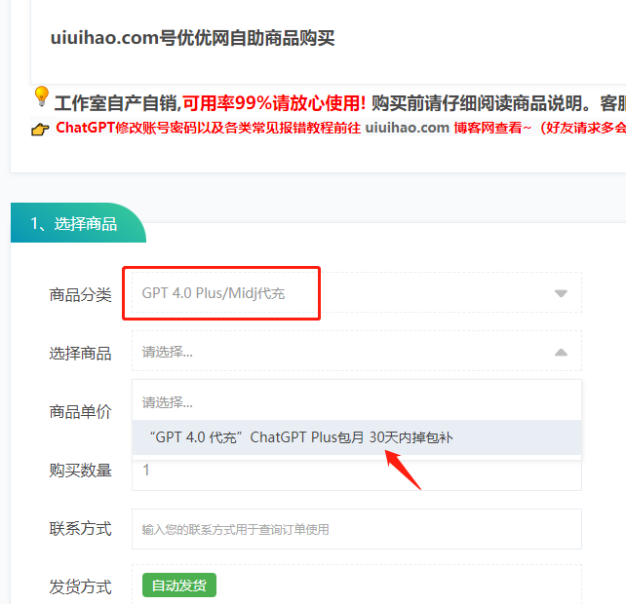This screenshot has width=626, height=604.
Task: Click the 发货方式 label
Action: pos(80,587)
